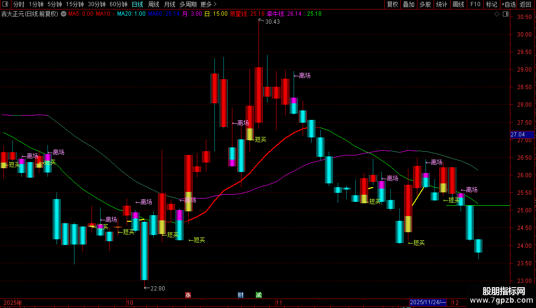
Task: Click the 叠加 overlay button
Action: pyautogui.click(x=409, y=4)
